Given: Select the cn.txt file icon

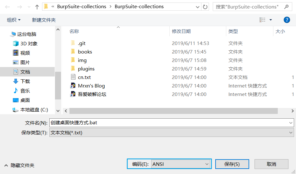Looking at the screenshot, I should [x=73, y=77].
